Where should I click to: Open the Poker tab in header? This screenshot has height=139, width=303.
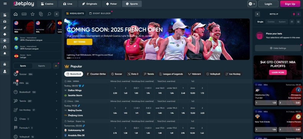click(112, 4)
